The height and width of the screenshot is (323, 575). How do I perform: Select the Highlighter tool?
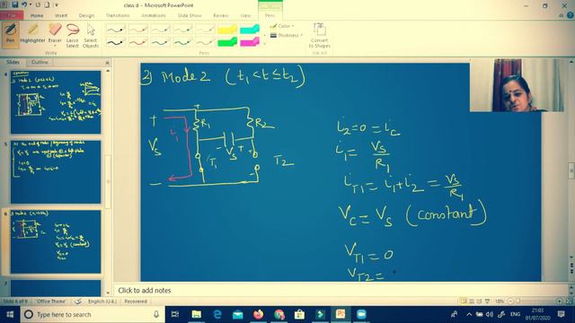[x=32, y=34]
